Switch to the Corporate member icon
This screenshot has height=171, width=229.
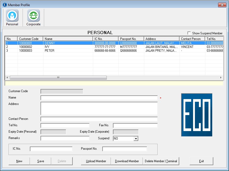tap(33, 16)
